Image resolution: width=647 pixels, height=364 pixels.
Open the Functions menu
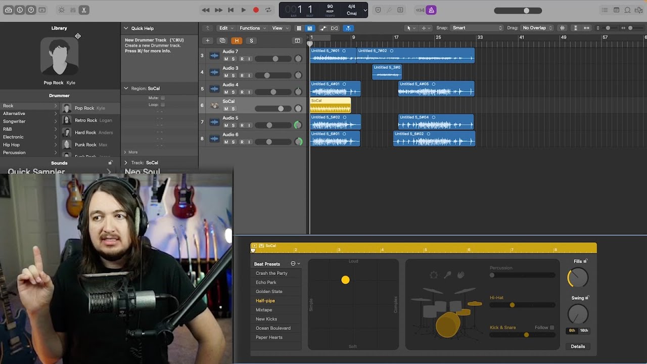pyautogui.click(x=252, y=28)
